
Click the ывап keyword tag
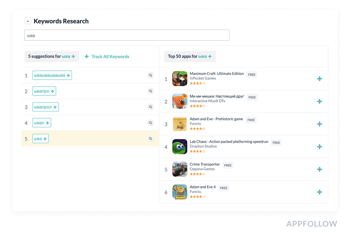(39, 123)
